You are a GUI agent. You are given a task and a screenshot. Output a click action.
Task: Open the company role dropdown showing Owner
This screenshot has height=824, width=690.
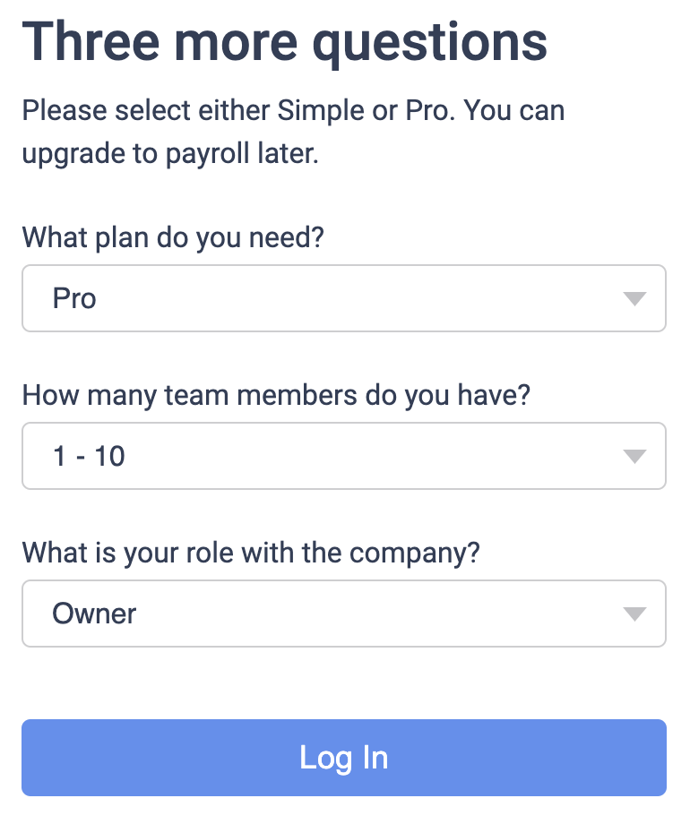point(343,614)
